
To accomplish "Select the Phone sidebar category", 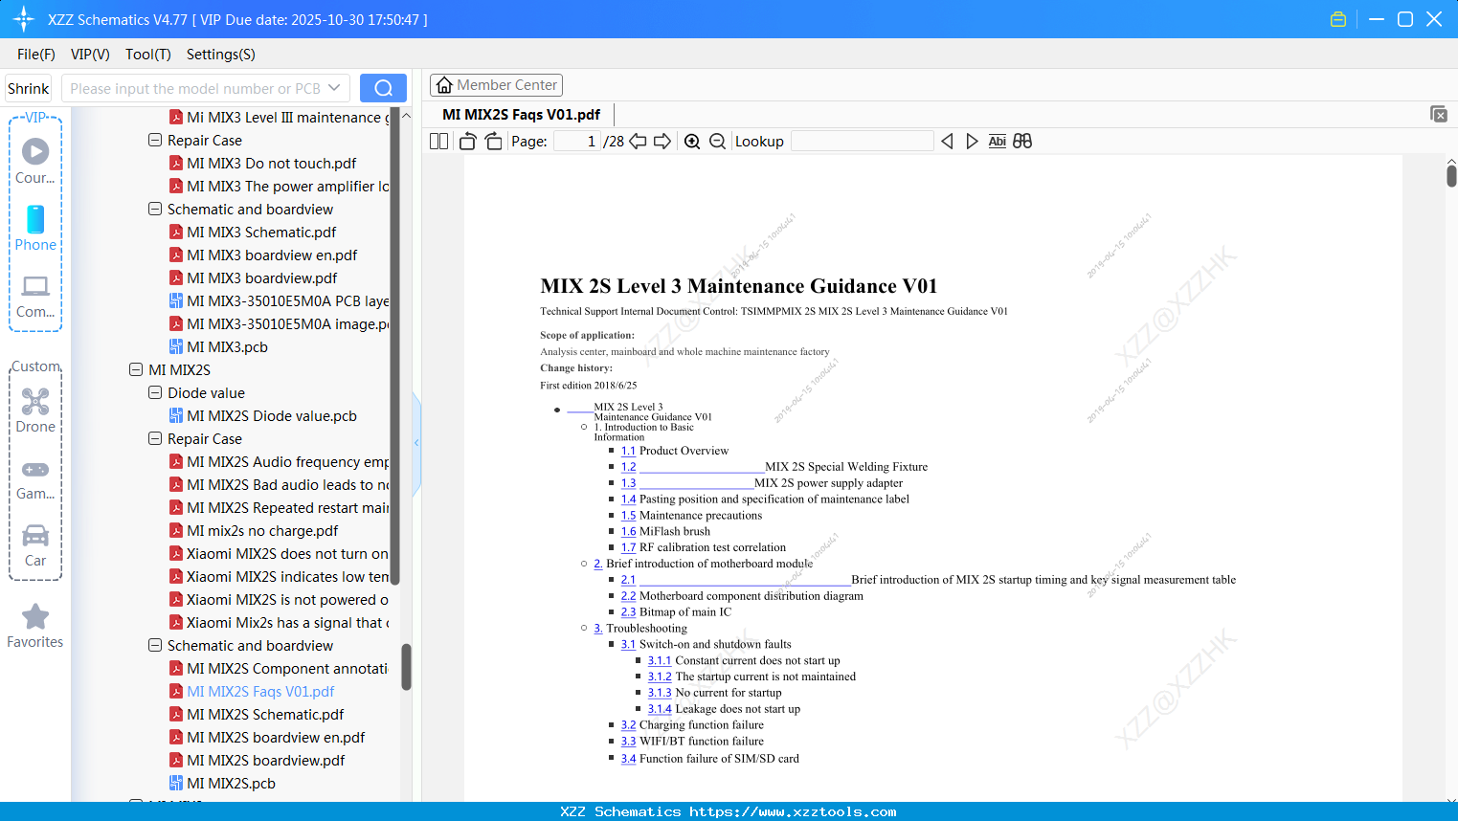I will tap(35, 229).
